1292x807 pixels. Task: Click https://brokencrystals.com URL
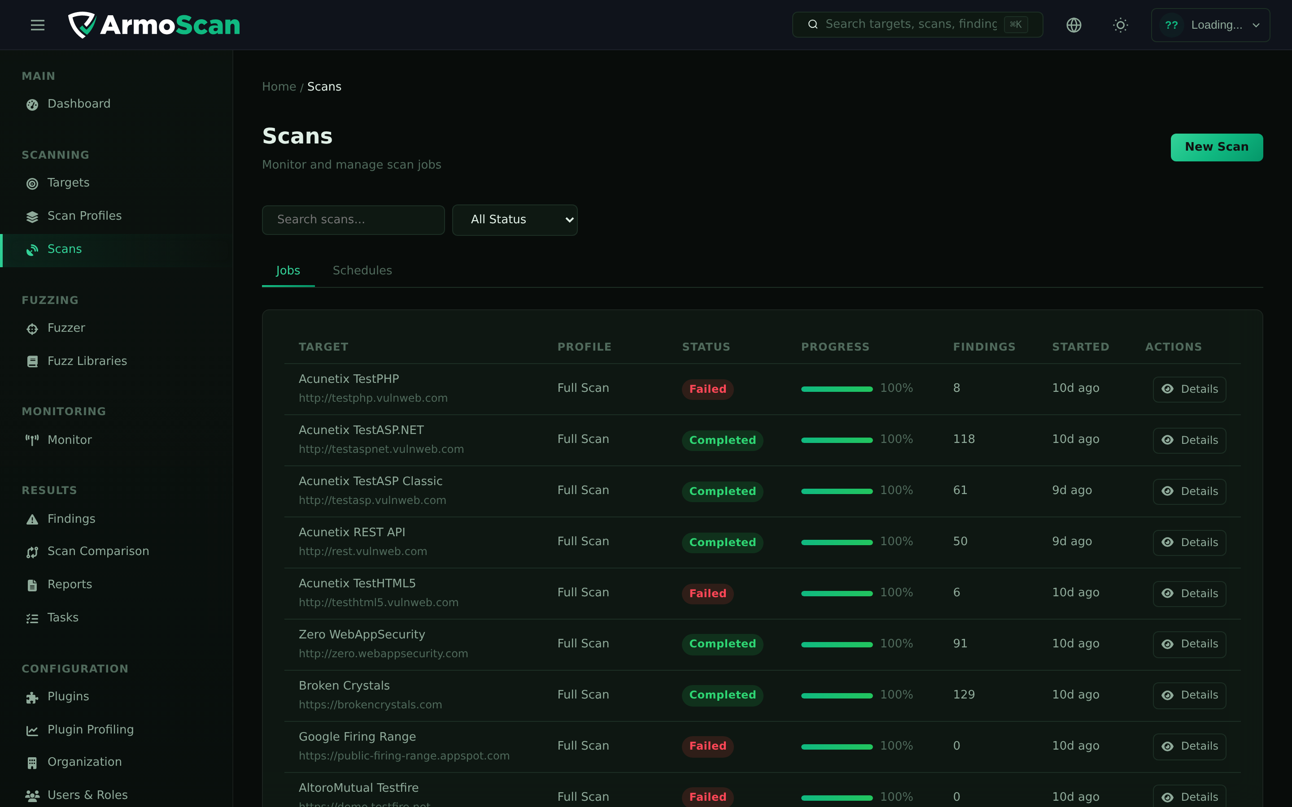(x=370, y=704)
